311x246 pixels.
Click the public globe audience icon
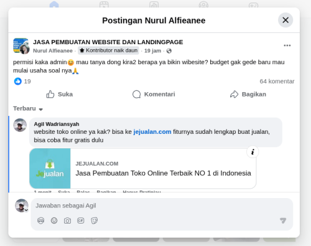click(169, 51)
